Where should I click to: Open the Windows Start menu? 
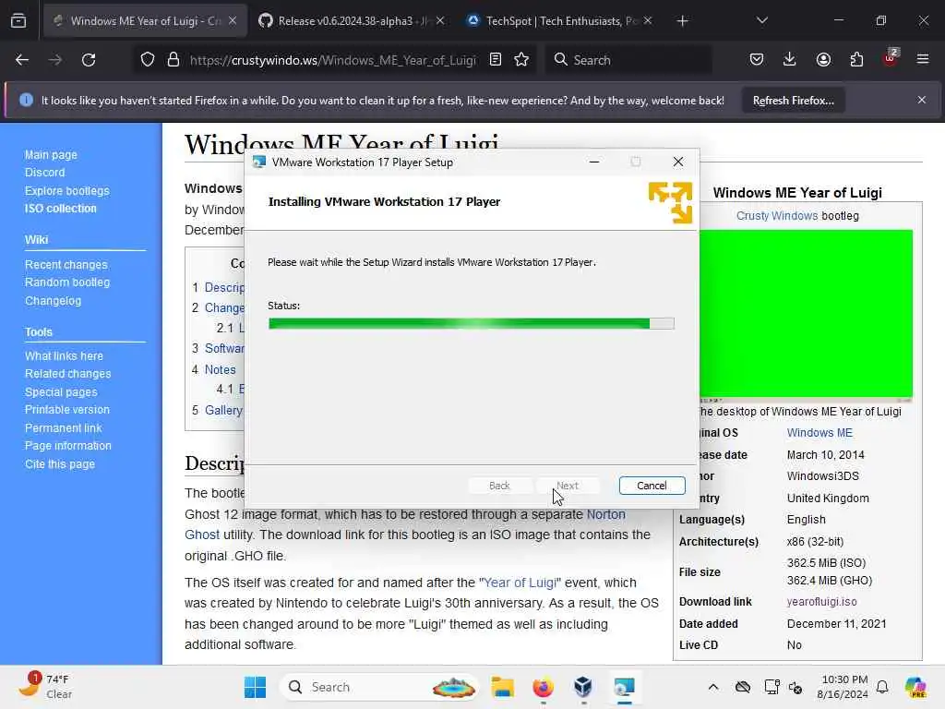click(x=255, y=687)
